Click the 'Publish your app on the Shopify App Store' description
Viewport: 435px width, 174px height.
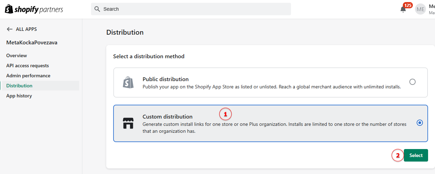pos(272,87)
